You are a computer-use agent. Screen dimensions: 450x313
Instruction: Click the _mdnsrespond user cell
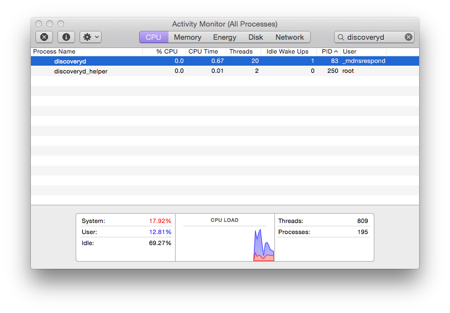pyautogui.click(x=364, y=61)
